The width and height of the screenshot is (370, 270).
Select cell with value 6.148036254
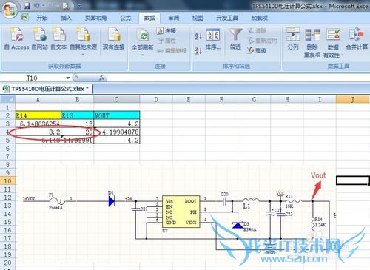coord(38,124)
